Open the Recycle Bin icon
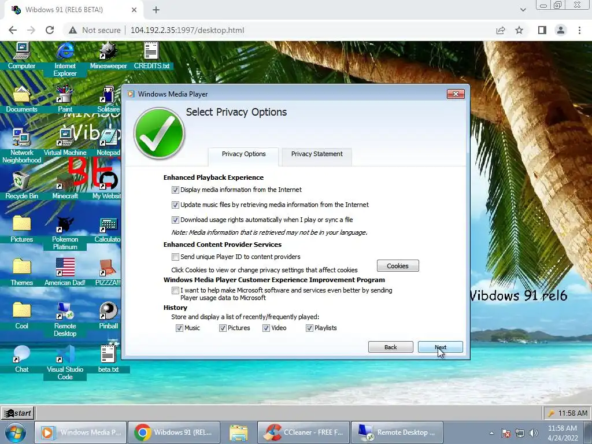The width and height of the screenshot is (592, 444). (21, 186)
